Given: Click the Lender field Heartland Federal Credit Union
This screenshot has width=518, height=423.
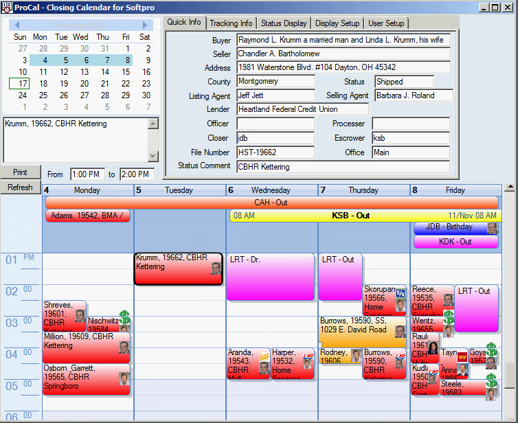Looking at the screenshot, I should 302,109.
